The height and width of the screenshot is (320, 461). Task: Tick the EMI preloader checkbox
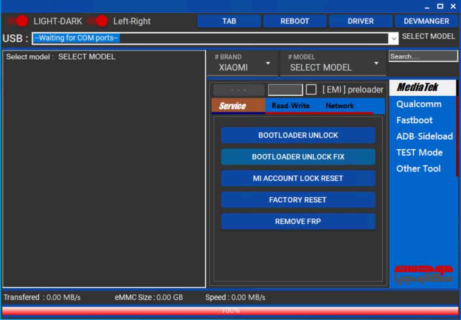click(x=311, y=89)
